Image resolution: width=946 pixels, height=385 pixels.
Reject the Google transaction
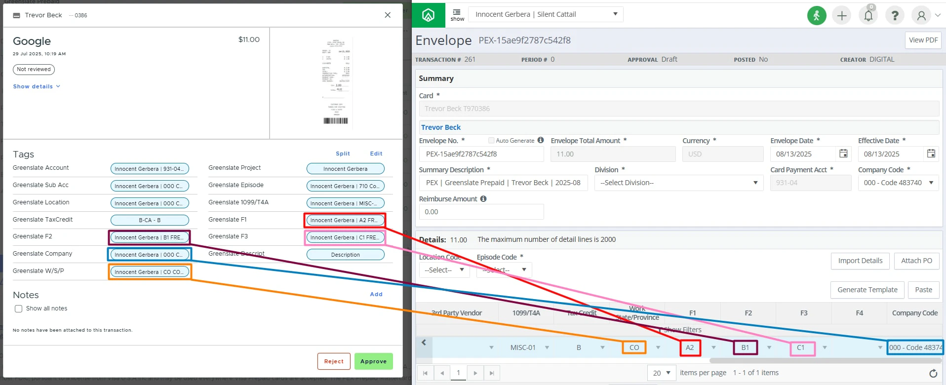coord(334,361)
